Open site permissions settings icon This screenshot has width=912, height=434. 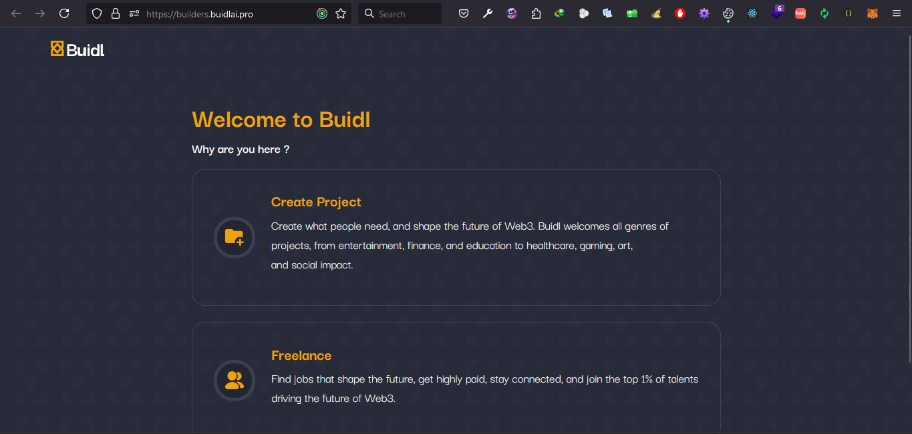(x=134, y=13)
